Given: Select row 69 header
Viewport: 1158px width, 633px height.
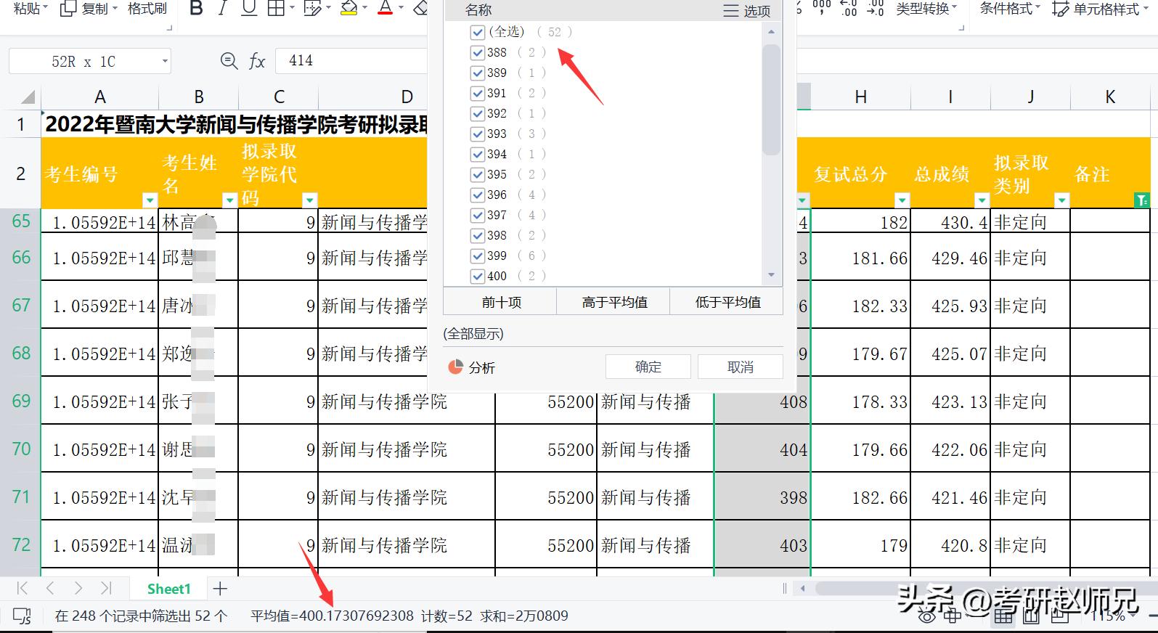Looking at the screenshot, I should point(21,401).
